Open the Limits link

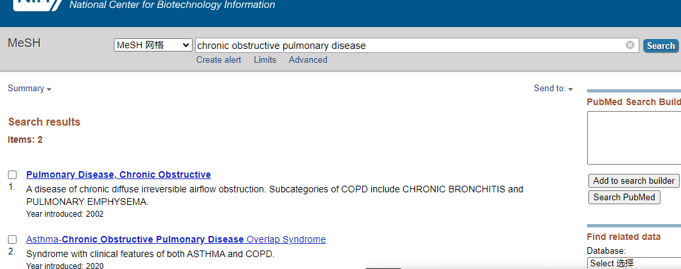(265, 60)
